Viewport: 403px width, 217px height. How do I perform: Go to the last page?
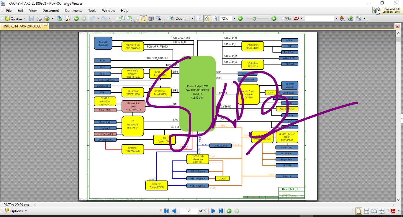(x=221, y=211)
